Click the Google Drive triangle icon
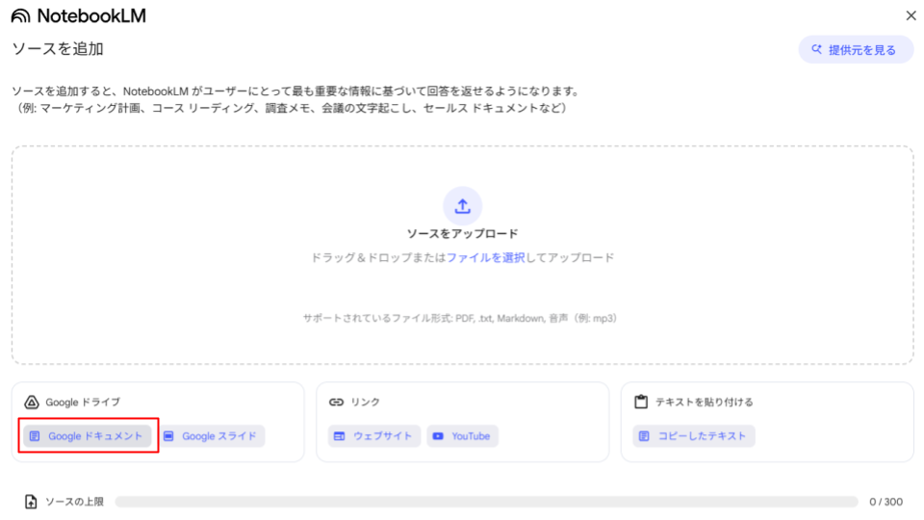 click(x=31, y=403)
